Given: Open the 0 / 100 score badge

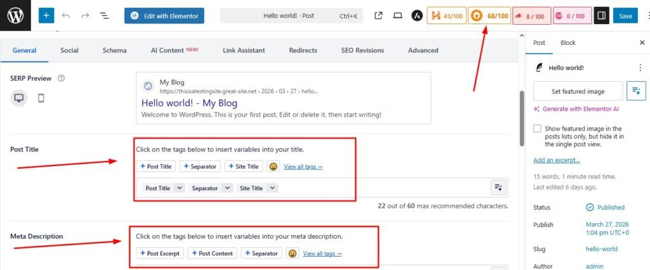Looking at the screenshot, I should (x=572, y=16).
